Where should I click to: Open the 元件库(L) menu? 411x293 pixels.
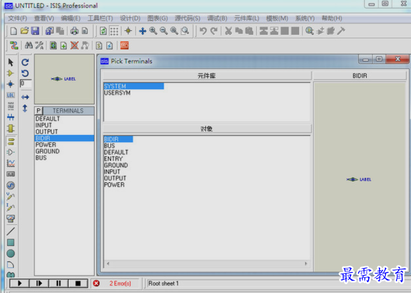(246, 19)
